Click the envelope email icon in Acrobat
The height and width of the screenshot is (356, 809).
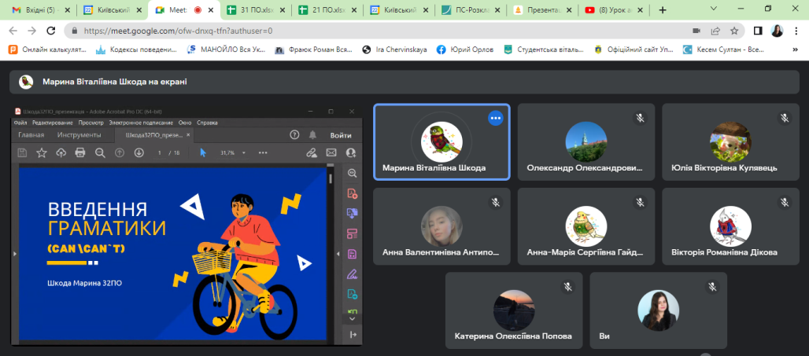(x=331, y=152)
